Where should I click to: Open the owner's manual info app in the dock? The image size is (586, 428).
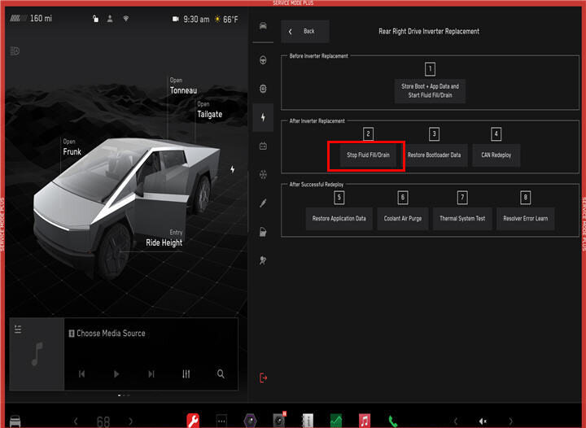pos(308,421)
